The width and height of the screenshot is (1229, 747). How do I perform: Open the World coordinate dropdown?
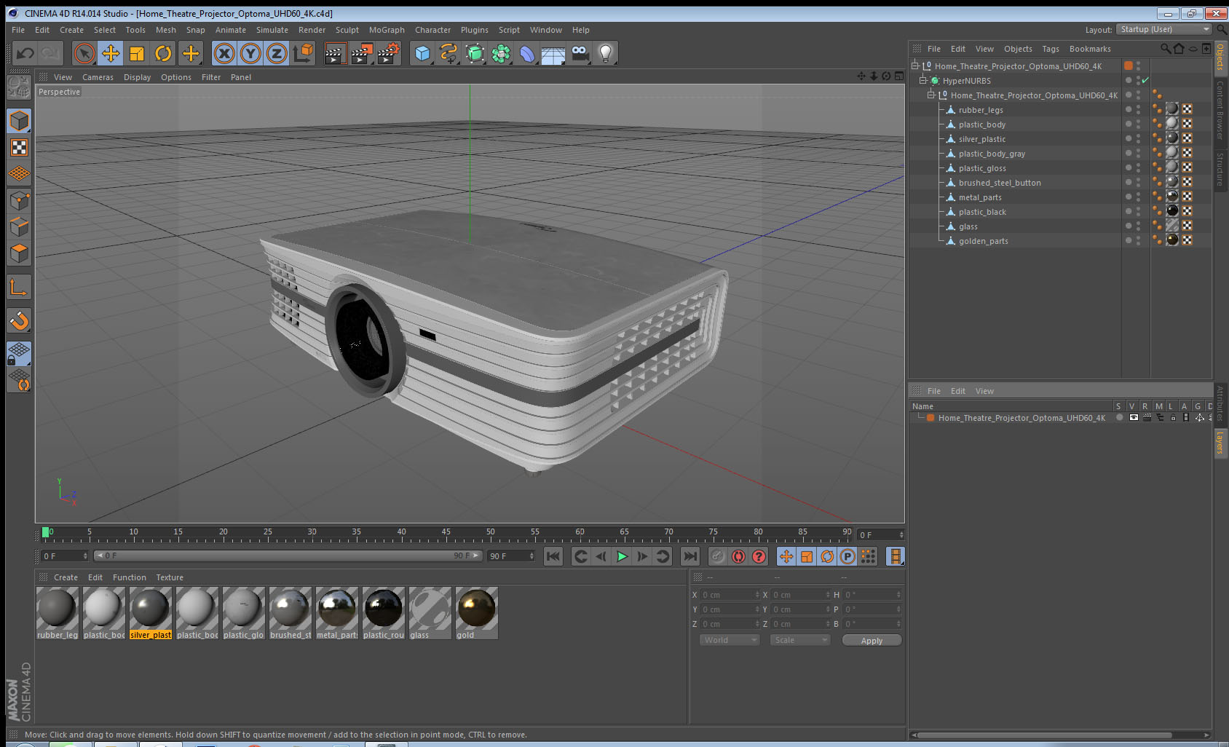pyautogui.click(x=730, y=640)
